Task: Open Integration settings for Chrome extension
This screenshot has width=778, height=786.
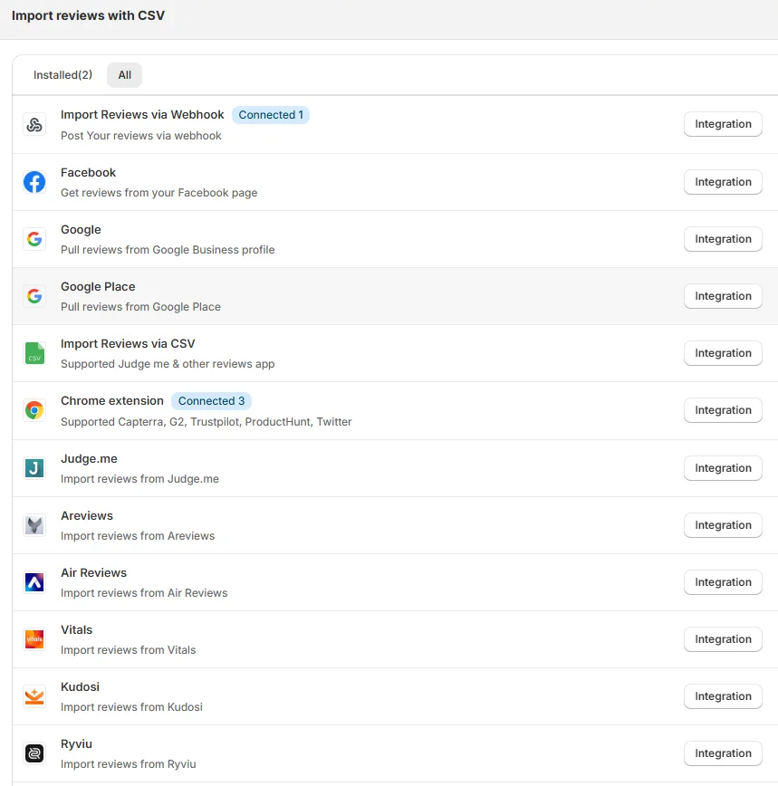Action: (x=722, y=410)
